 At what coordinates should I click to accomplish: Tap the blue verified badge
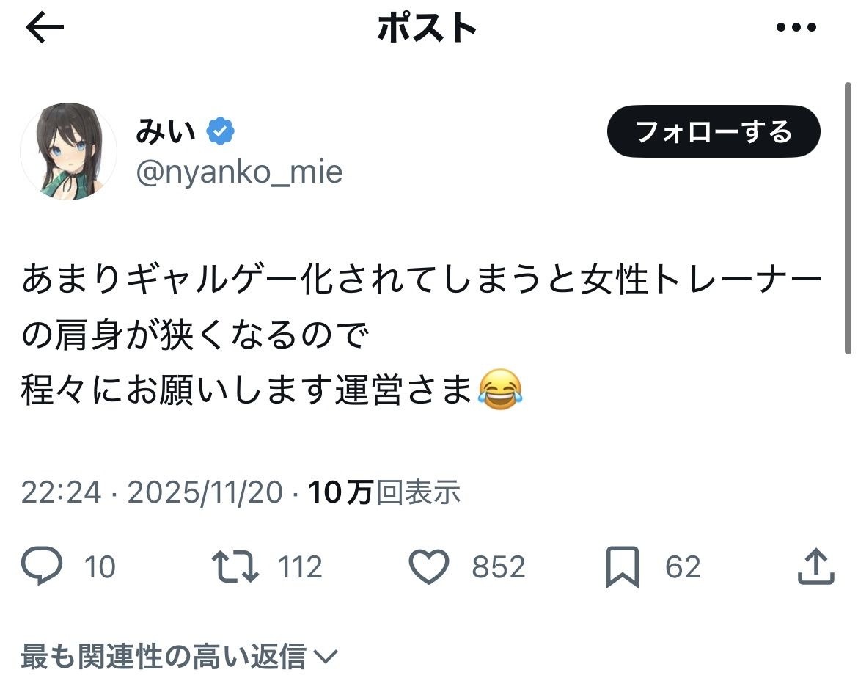click(220, 132)
